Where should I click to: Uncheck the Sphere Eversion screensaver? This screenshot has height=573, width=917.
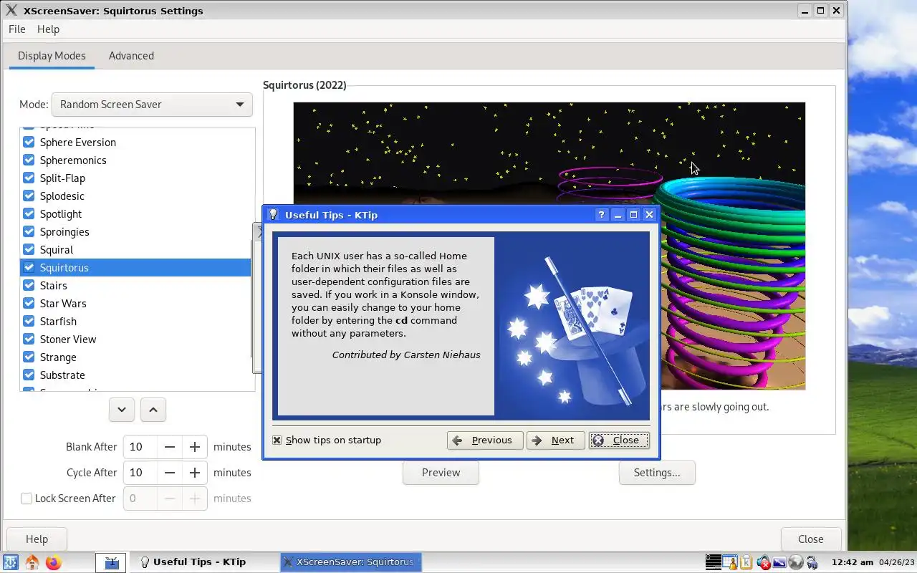pos(29,142)
